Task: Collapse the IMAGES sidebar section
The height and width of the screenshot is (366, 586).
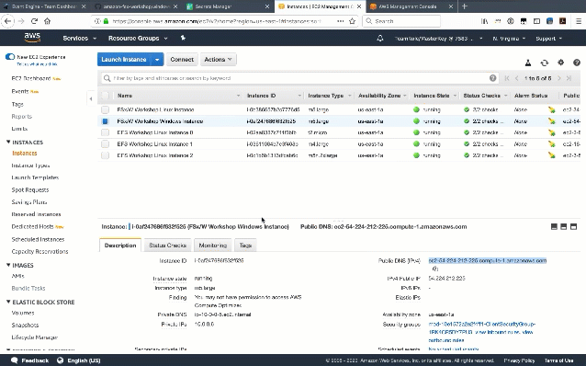Action: click(8, 265)
